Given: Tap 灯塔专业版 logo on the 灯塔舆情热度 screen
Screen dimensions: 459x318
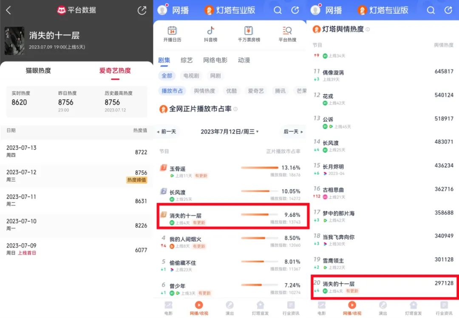Looking at the screenshot, I should coord(383,10).
